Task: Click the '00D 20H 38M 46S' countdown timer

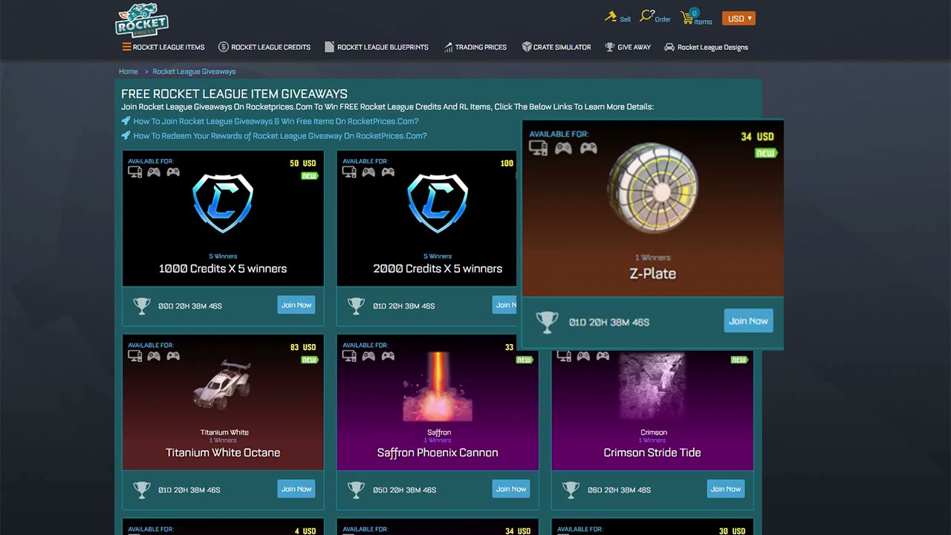Action: (x=190, y=305)
